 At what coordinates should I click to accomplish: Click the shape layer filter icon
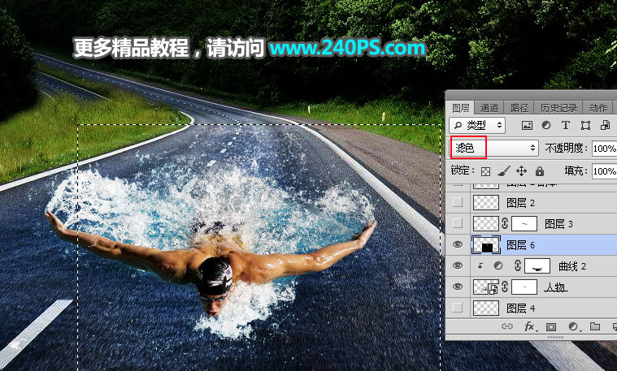(x=584, y=126)
